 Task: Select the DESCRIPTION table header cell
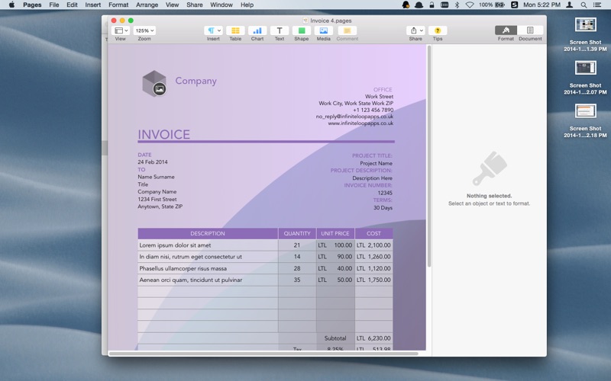(x=208, y=233)
